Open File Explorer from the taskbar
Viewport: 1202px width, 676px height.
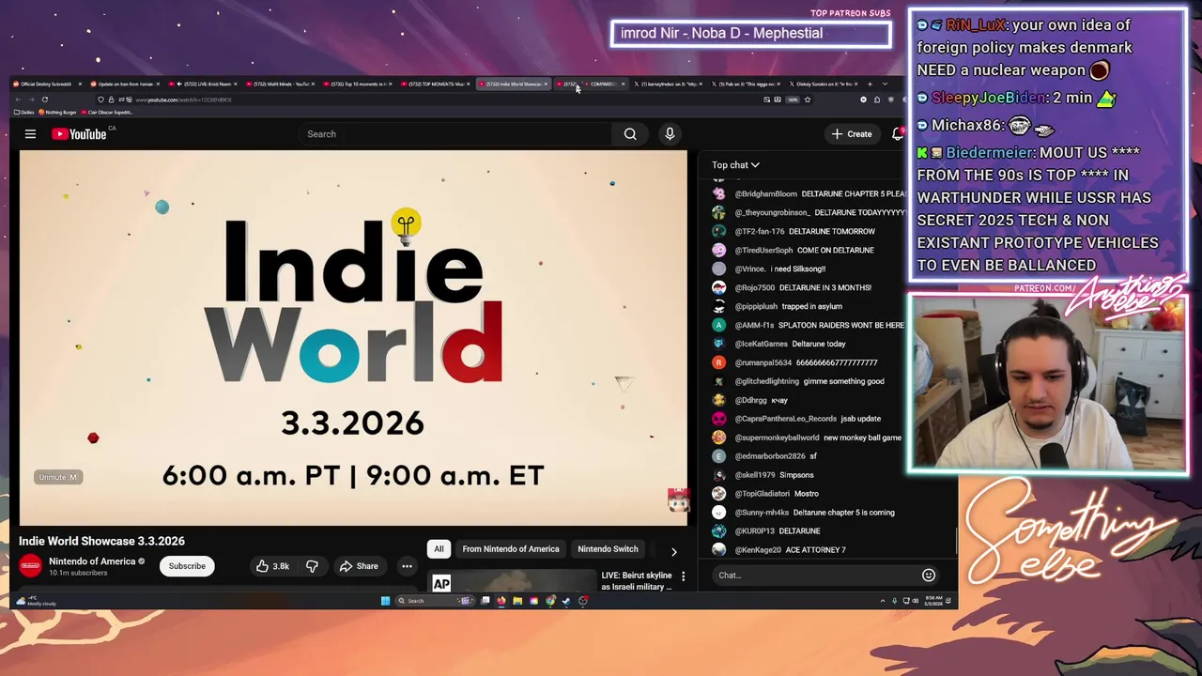pyautogui.click(x=517, y=601)
